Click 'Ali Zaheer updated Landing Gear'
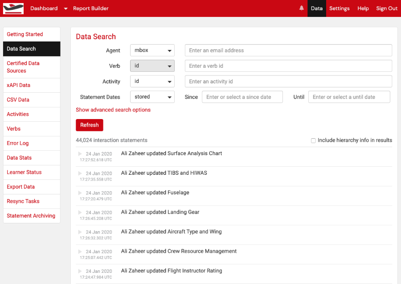The width and height of the screenshot is (401, 284). coord(160,212)
